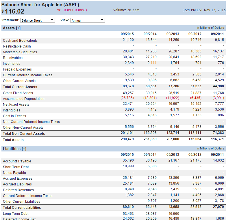
Task: Select the Notes Payable row label
Action: (14, 172)
